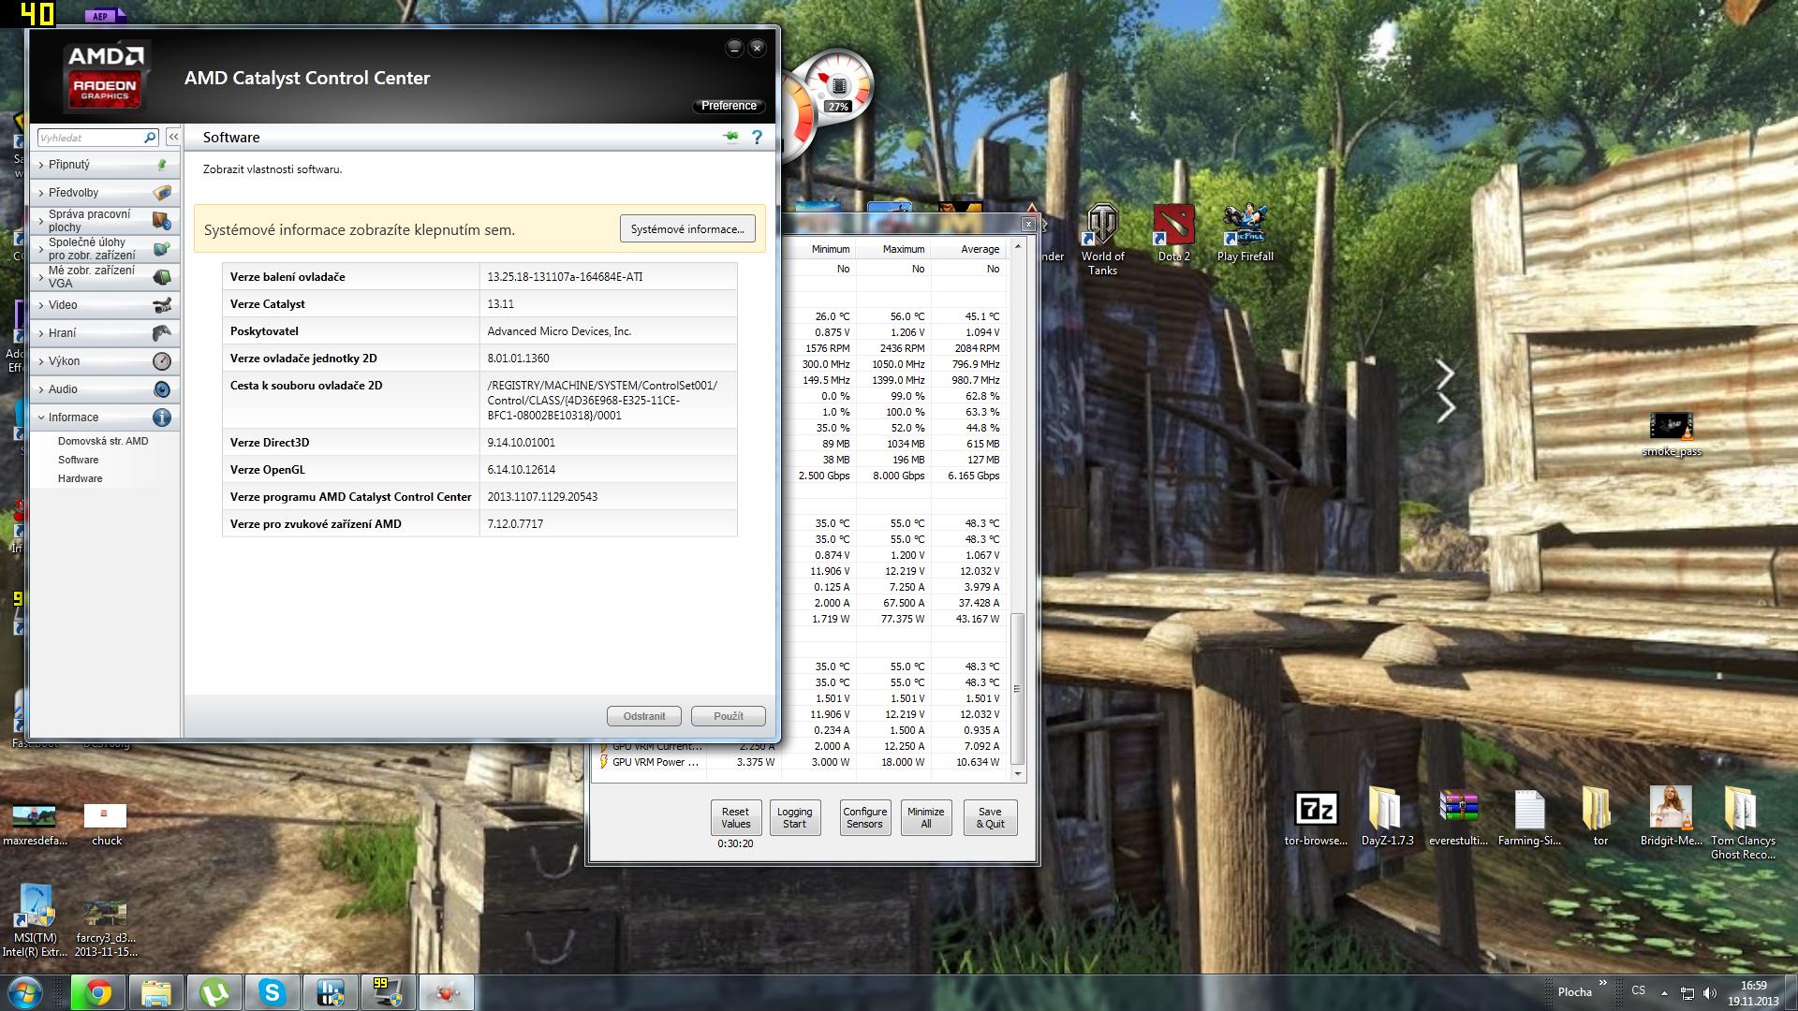
Task: Click the Informace info icon
Action: click(162, 418)
